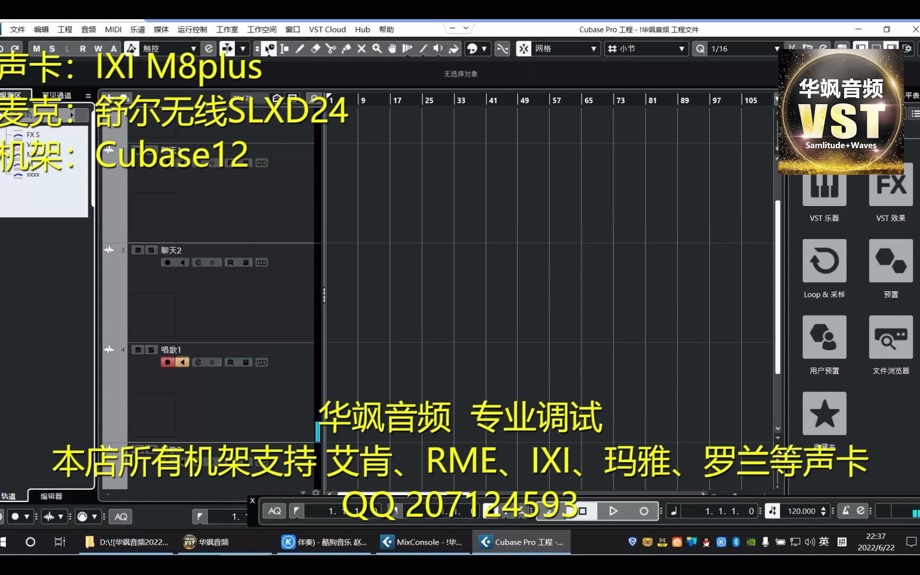This screenshot has height=575, width=920.
Task: Select the Mute tool from the toolbar
Action: [x=361, y=48]
